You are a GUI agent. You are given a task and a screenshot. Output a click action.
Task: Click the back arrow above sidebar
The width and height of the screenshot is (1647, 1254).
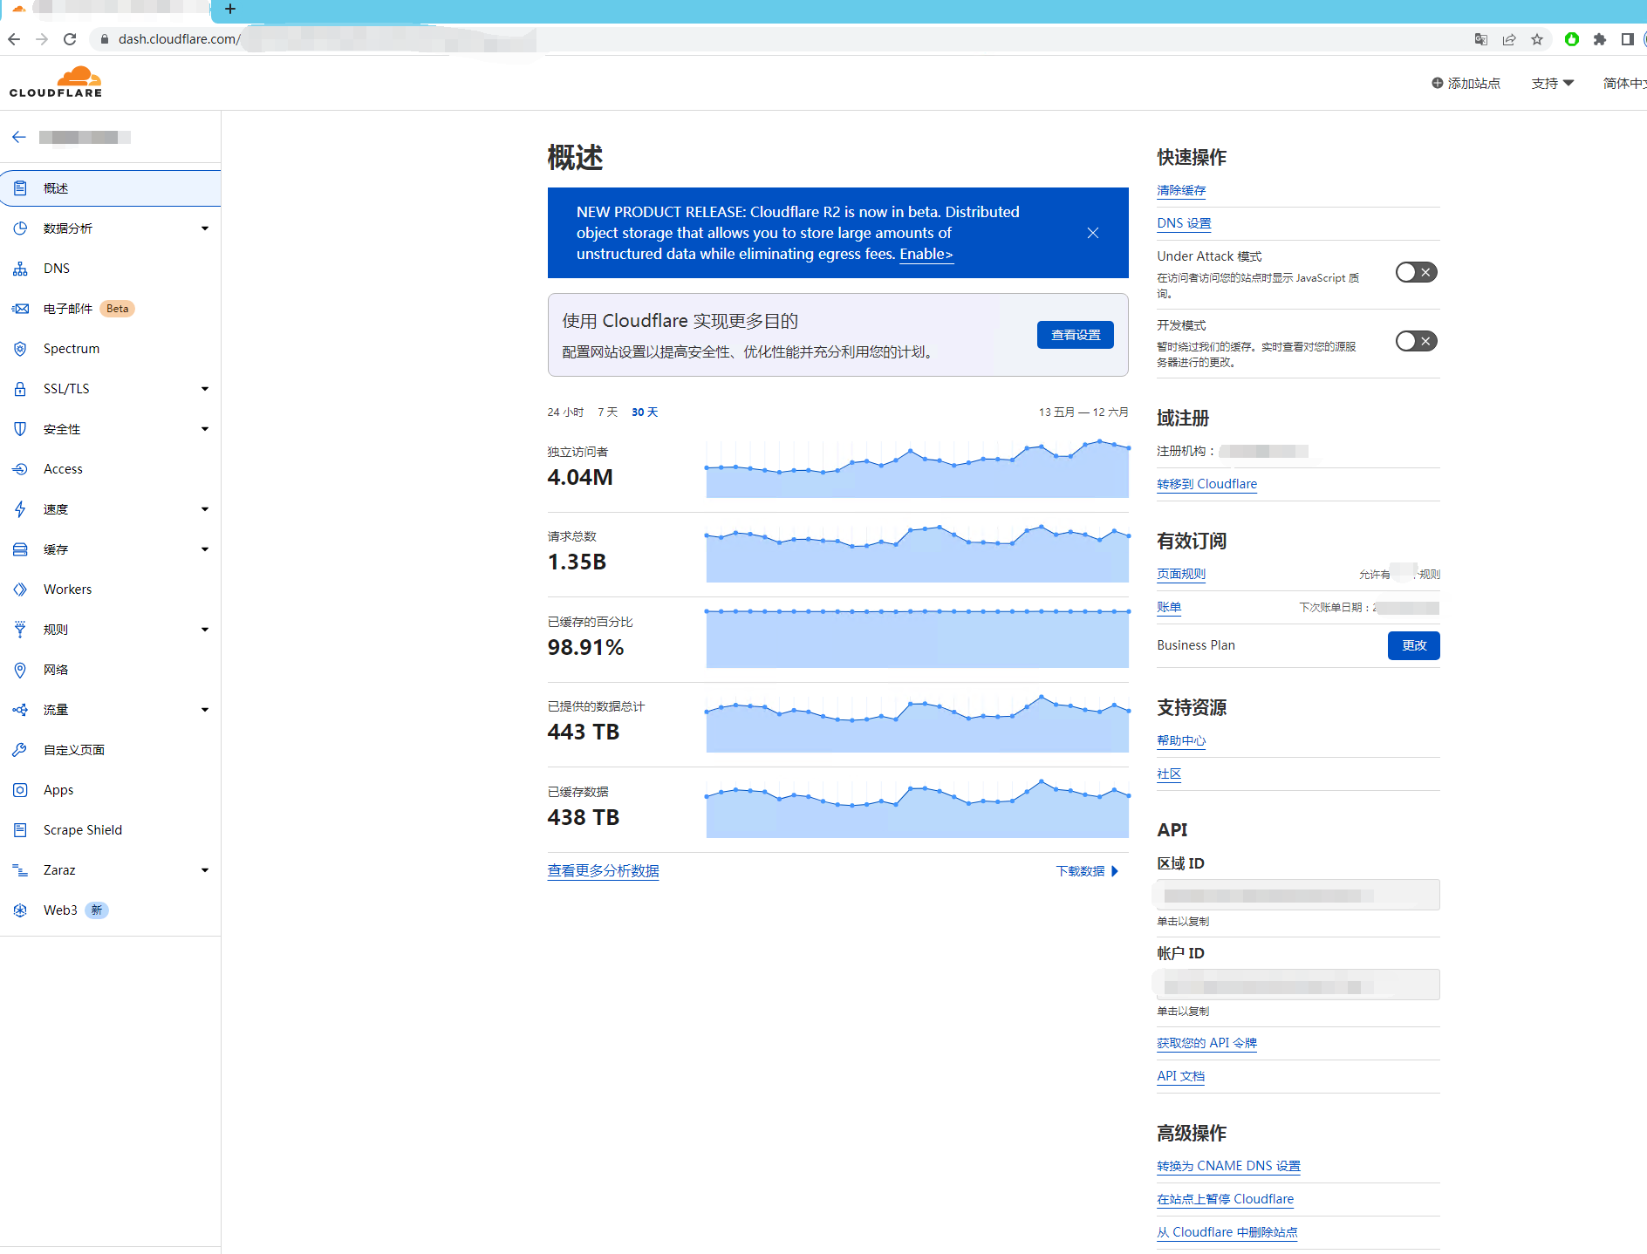[19, 137]
